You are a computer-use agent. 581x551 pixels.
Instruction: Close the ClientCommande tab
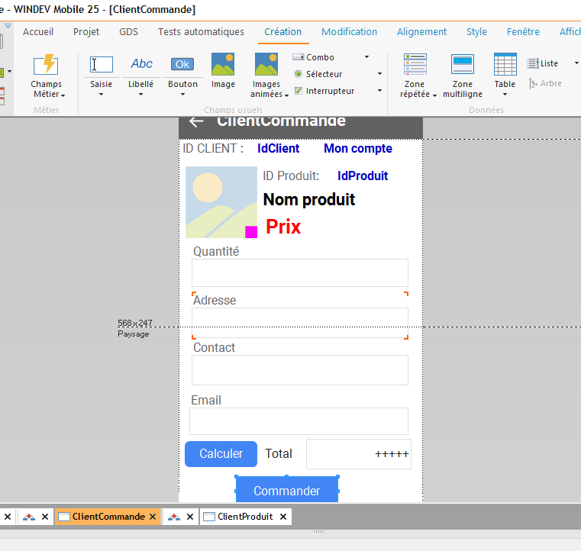[153, 517]
